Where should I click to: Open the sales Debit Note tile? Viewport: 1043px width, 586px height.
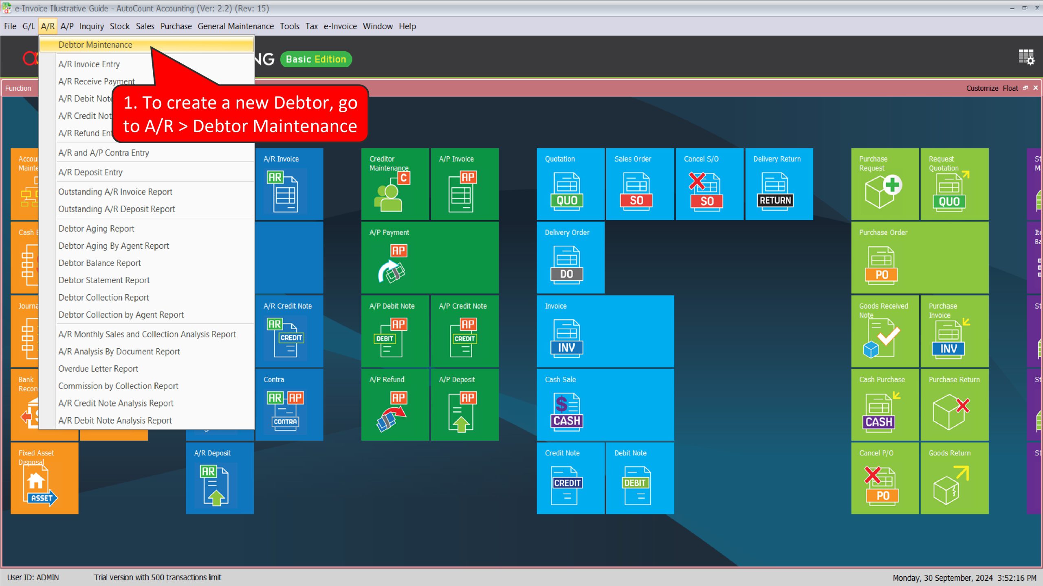[x=640, y=478]
